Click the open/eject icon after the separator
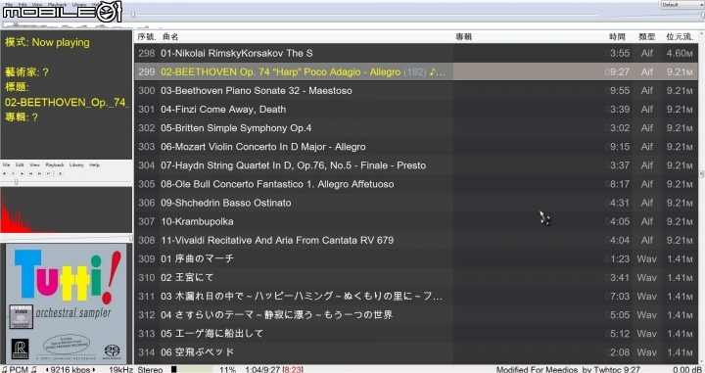Image resolution: width=705 pixels, height=373 pixels. [60, 173]
